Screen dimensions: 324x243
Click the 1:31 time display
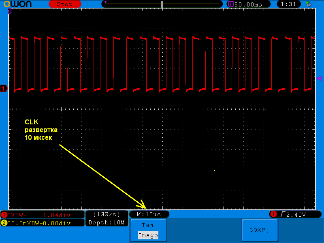288,4
